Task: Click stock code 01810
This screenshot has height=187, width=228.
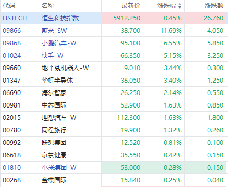Action: 11,168
